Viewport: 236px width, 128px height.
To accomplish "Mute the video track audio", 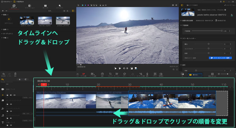I will tap(11, 95).
